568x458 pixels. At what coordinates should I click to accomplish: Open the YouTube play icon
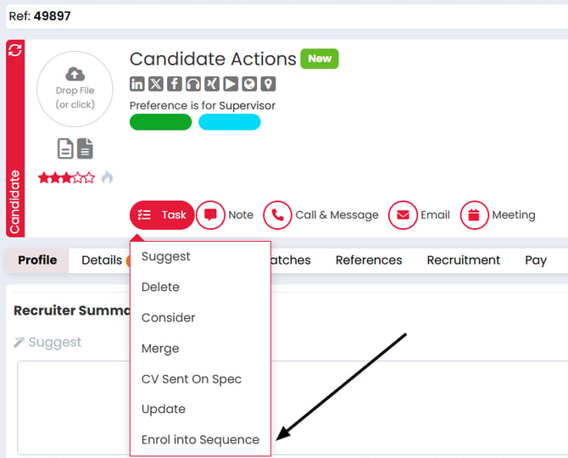[231, 84]
